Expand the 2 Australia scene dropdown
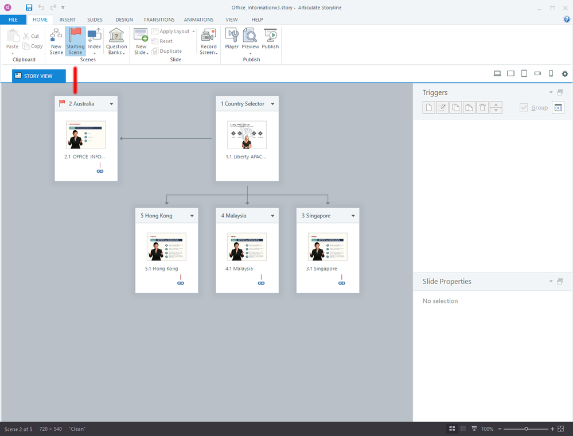The image size is (573, 436). coord(111,104)
